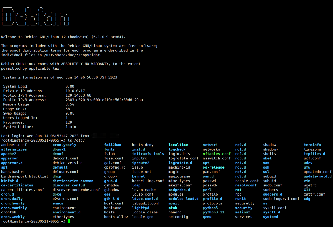Click the dictionaries-common directory entry
The image size is (333, 227).
click(73, 181)
